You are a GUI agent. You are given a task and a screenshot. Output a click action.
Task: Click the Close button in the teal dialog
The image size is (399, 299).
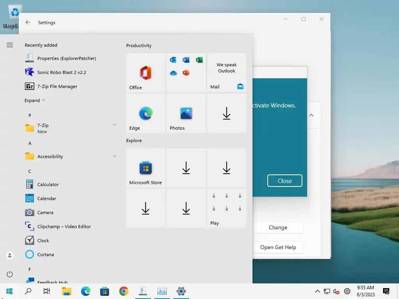pos(285,181)
